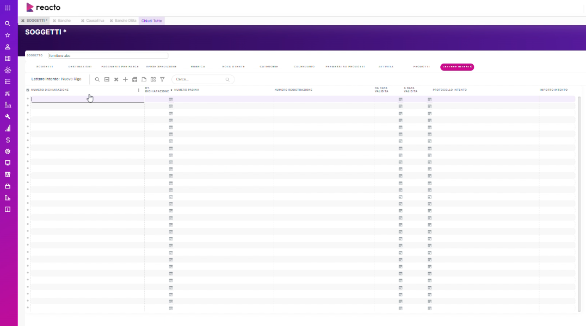The width and height of the screenshot is (586, 326).
Task: Sort by Protocollo Intento column header
Action: [x=449, y=90]
